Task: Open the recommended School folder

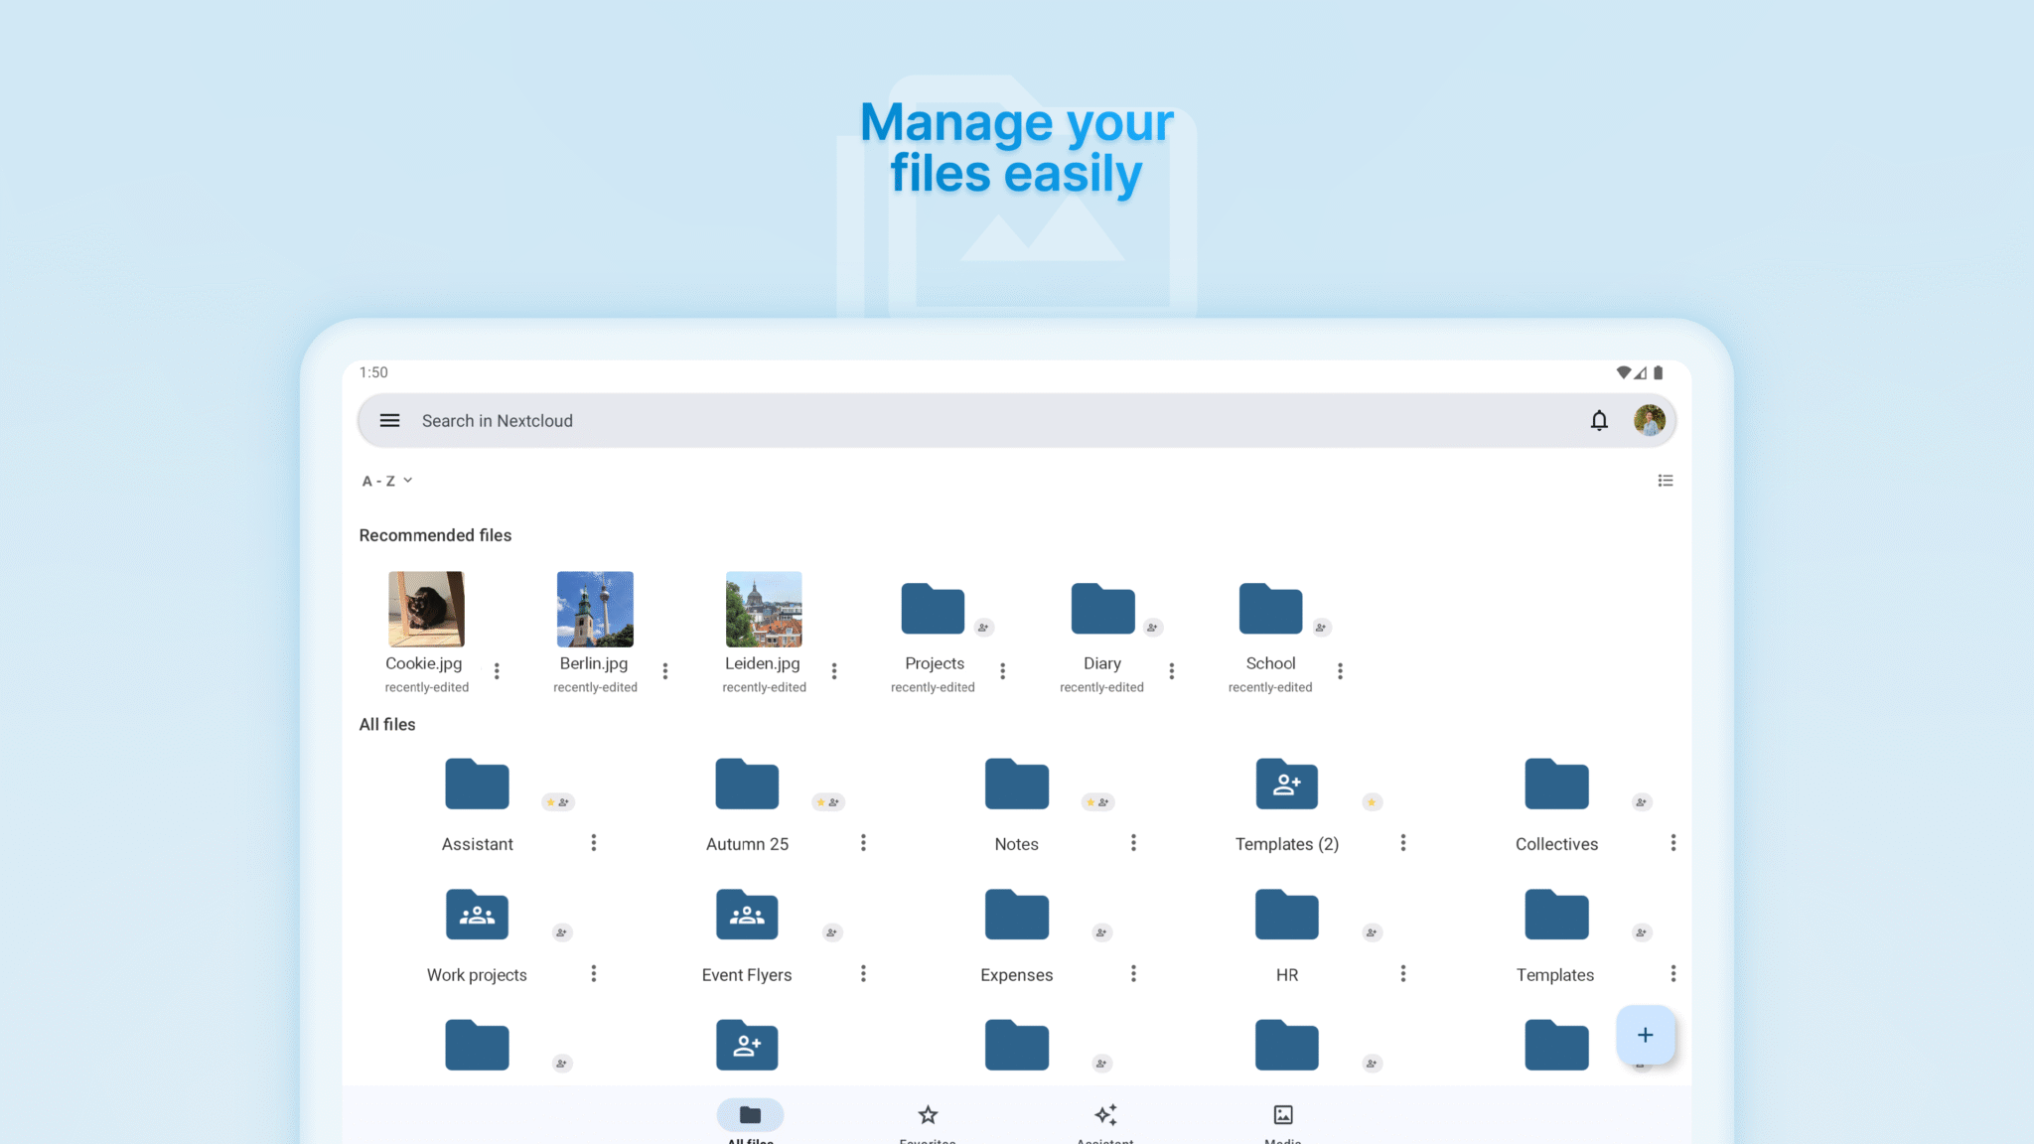Action: [x=1270, y=609]
